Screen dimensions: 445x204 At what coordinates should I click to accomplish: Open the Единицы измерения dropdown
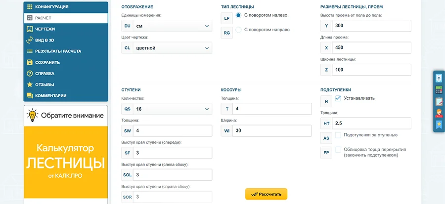tap(167, 26)
